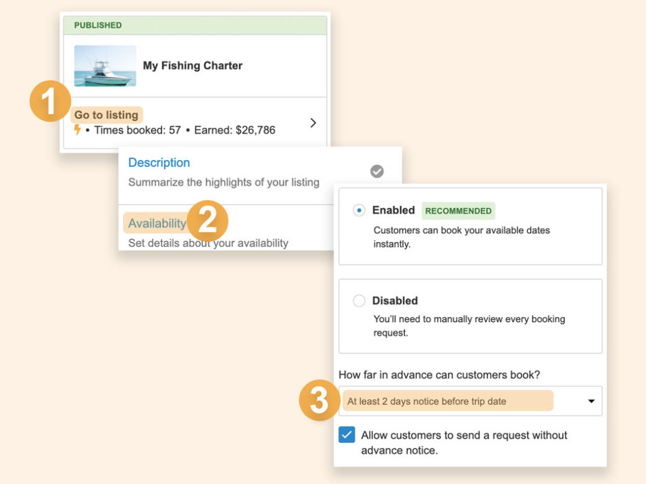The width and height of the screenshot is (646, 484).
Task: Click the orange step 2 badge
Action: (208, 221)
